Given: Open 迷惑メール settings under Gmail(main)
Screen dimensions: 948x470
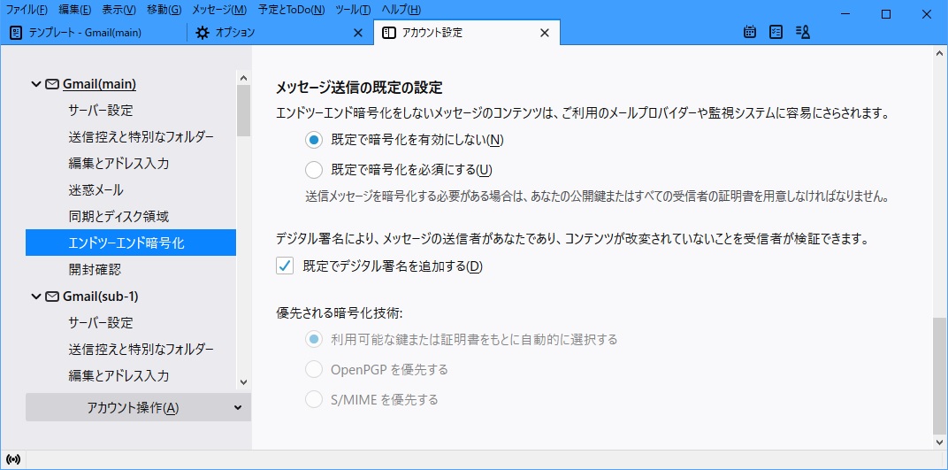Looking at the screenshot, I should coord(96,190).
